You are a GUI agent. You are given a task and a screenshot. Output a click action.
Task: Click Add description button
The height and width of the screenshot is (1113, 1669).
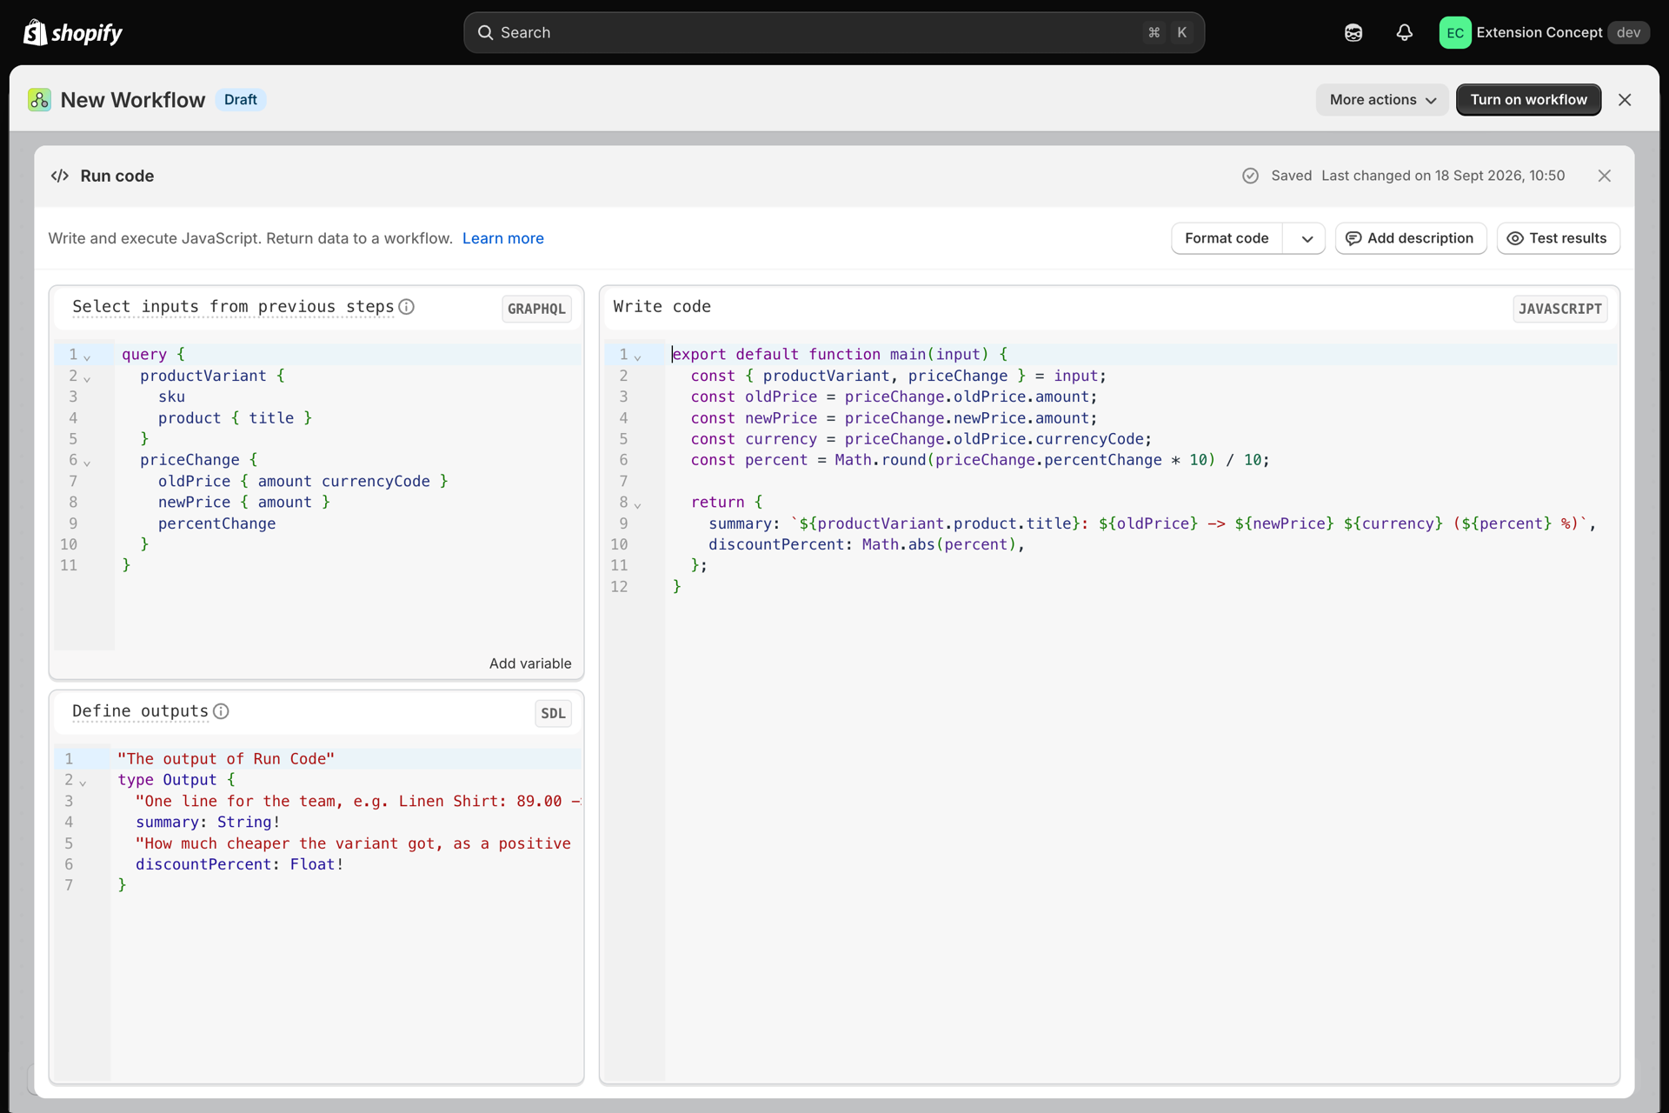click(1410, 238)
